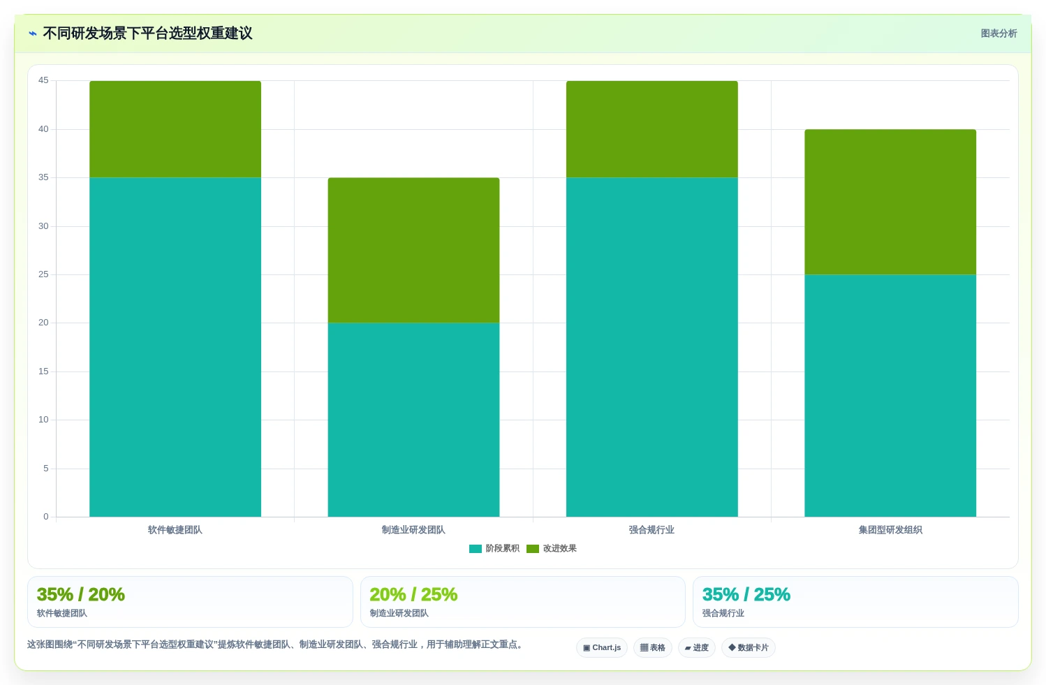Click the chart title 不同研发场景下平台选型权重建议
Image resolution: width=1046 pixels, height=685 pixels.
click(x=147, y=34)
